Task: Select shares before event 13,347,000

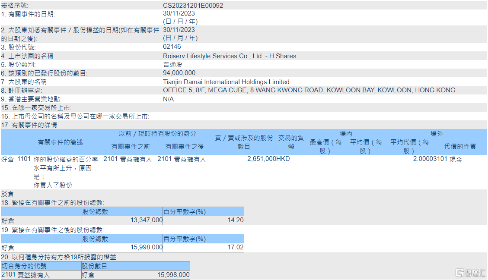Action: (146, 220)
